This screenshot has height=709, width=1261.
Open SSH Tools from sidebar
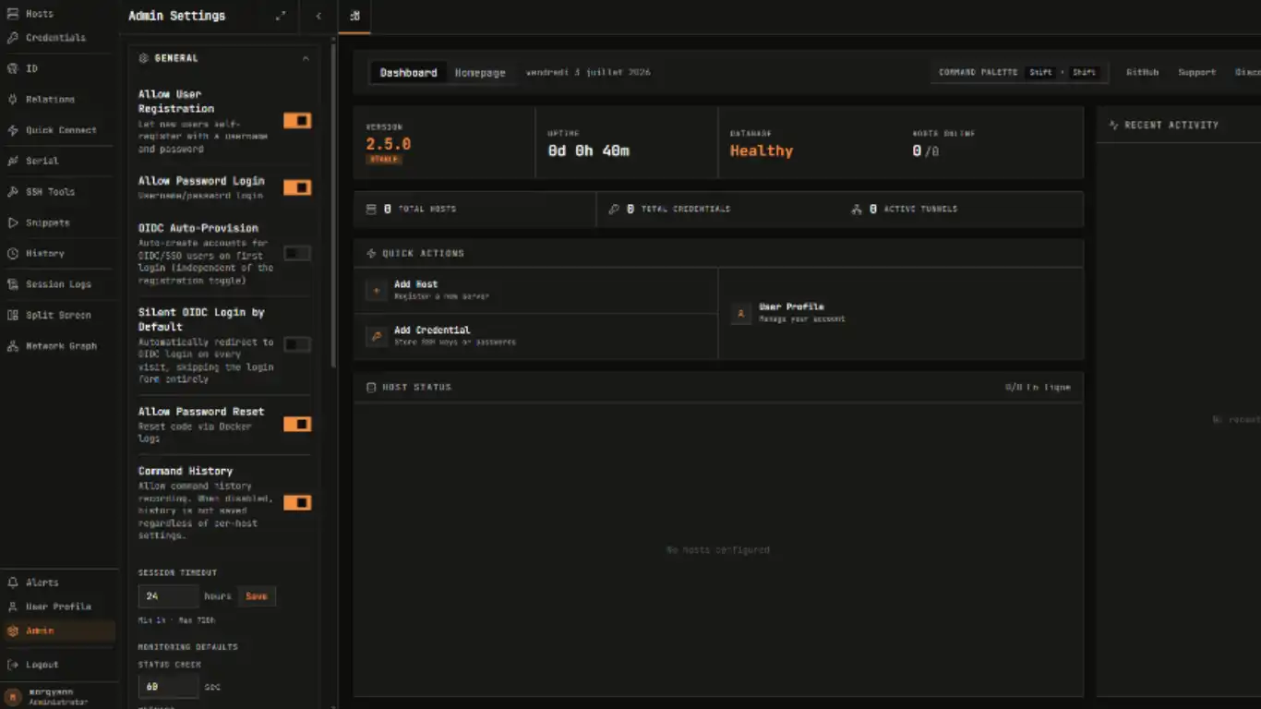pos(50,192)
